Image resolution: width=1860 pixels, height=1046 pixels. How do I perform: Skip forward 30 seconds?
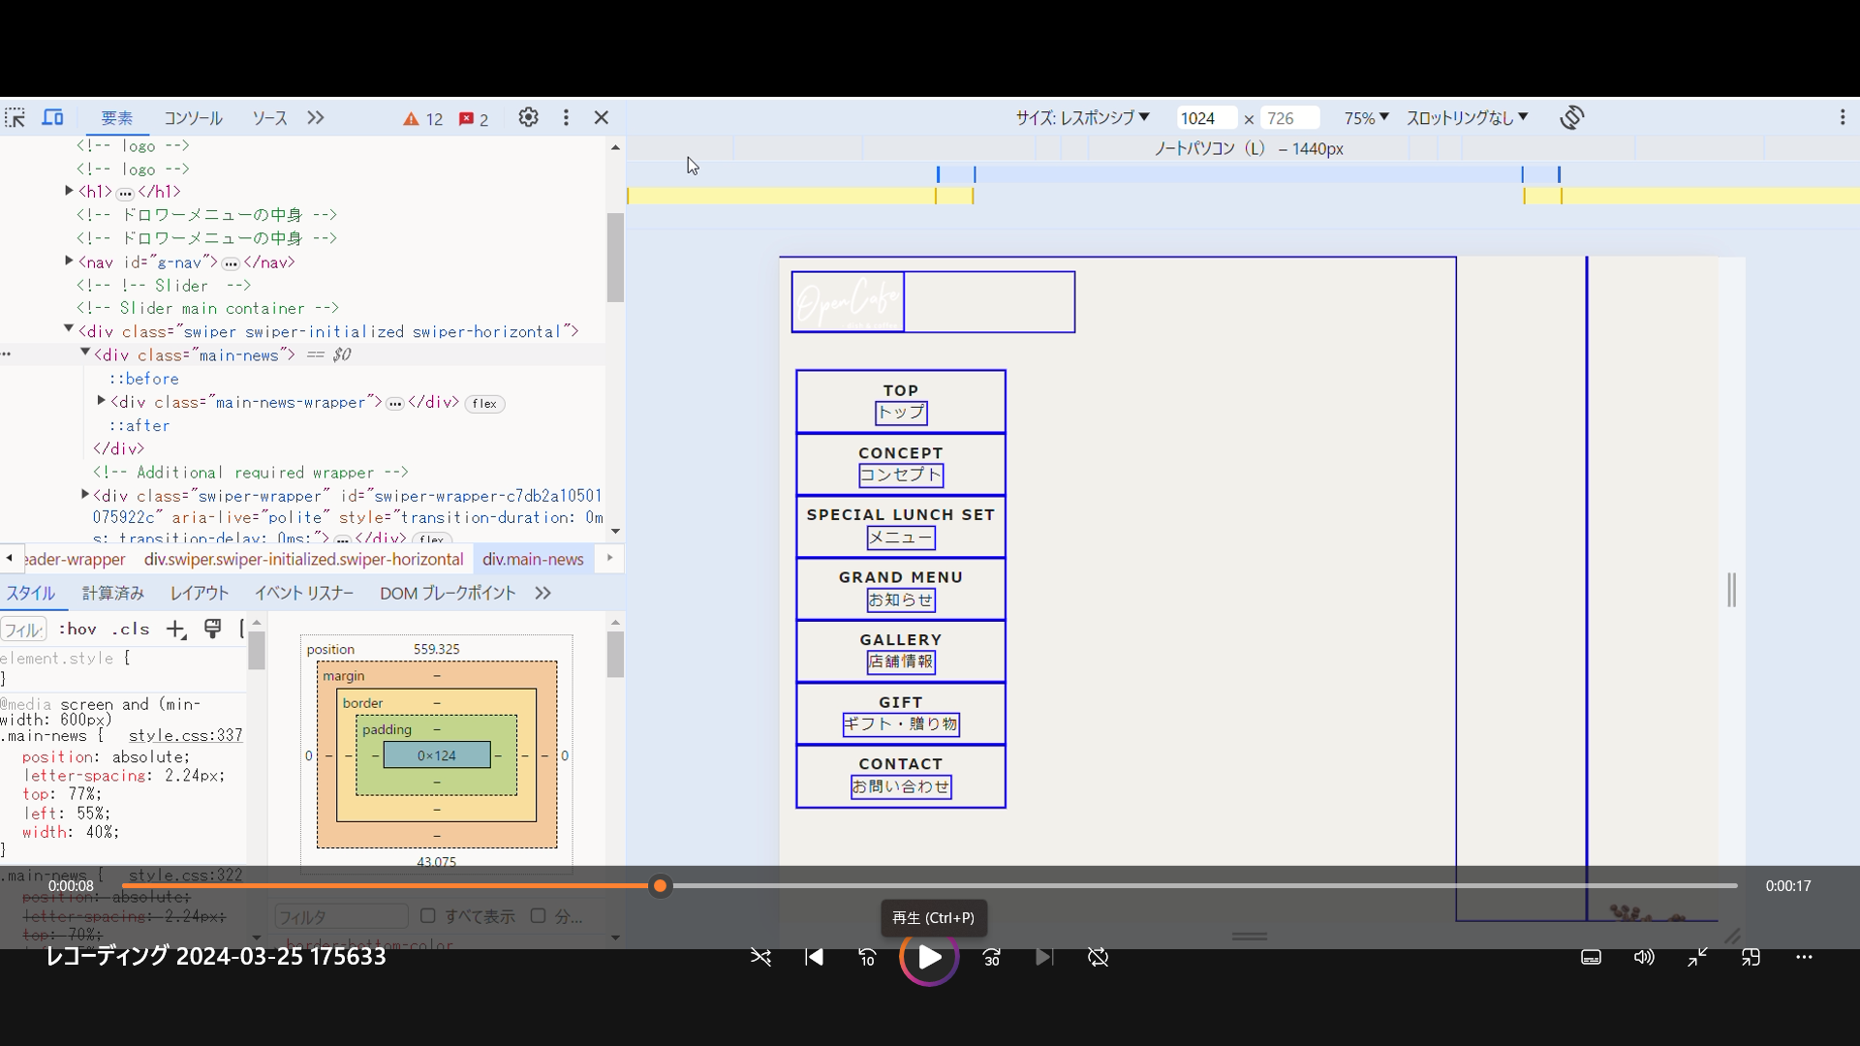[991, 957]
